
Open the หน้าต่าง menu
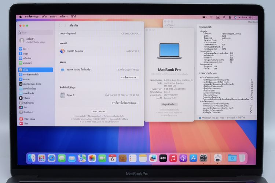pyautogui.click(x=64, y=16)
